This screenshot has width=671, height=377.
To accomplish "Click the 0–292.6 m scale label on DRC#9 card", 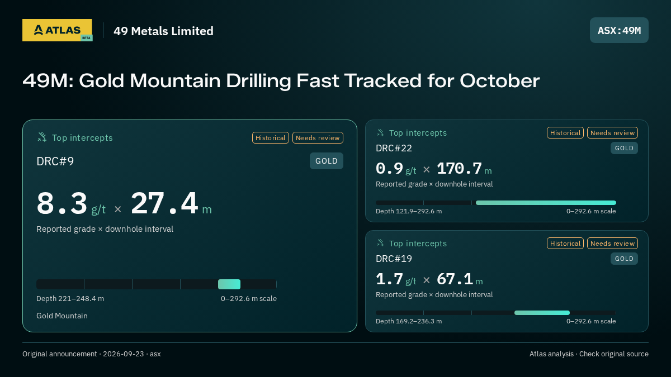I will click(249, 298).
